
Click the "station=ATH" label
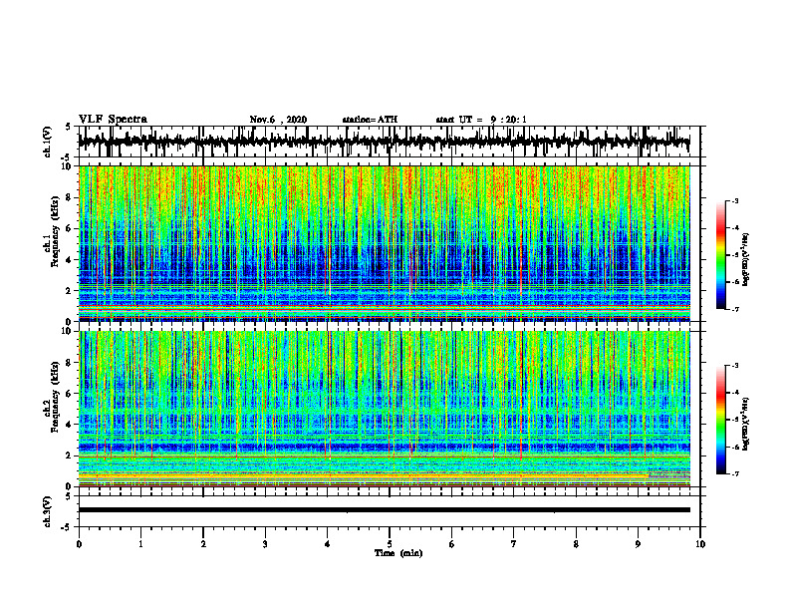(x=370, y=120)
